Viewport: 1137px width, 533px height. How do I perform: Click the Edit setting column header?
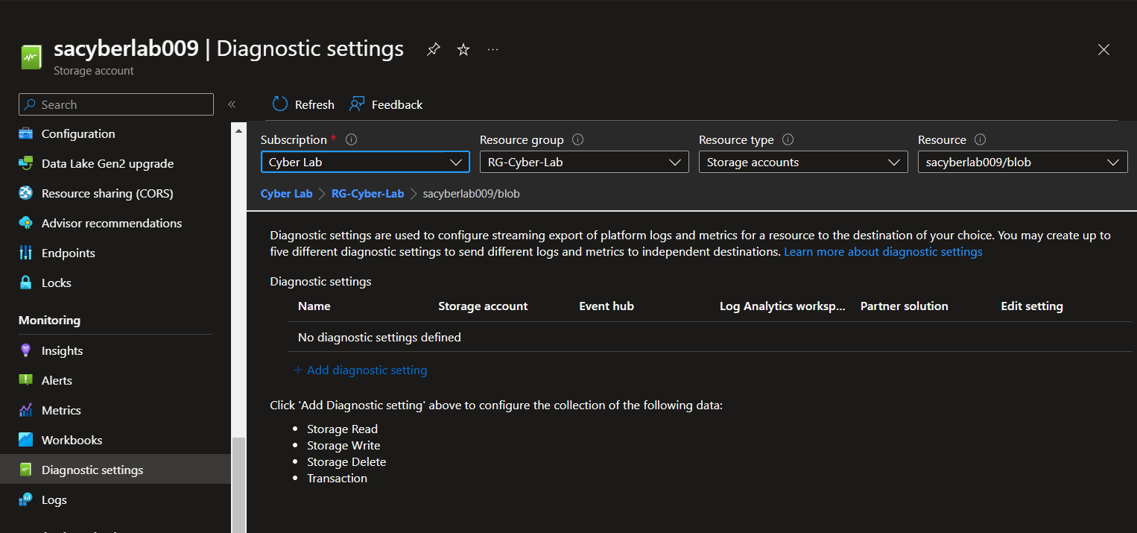pos(1032,306)
